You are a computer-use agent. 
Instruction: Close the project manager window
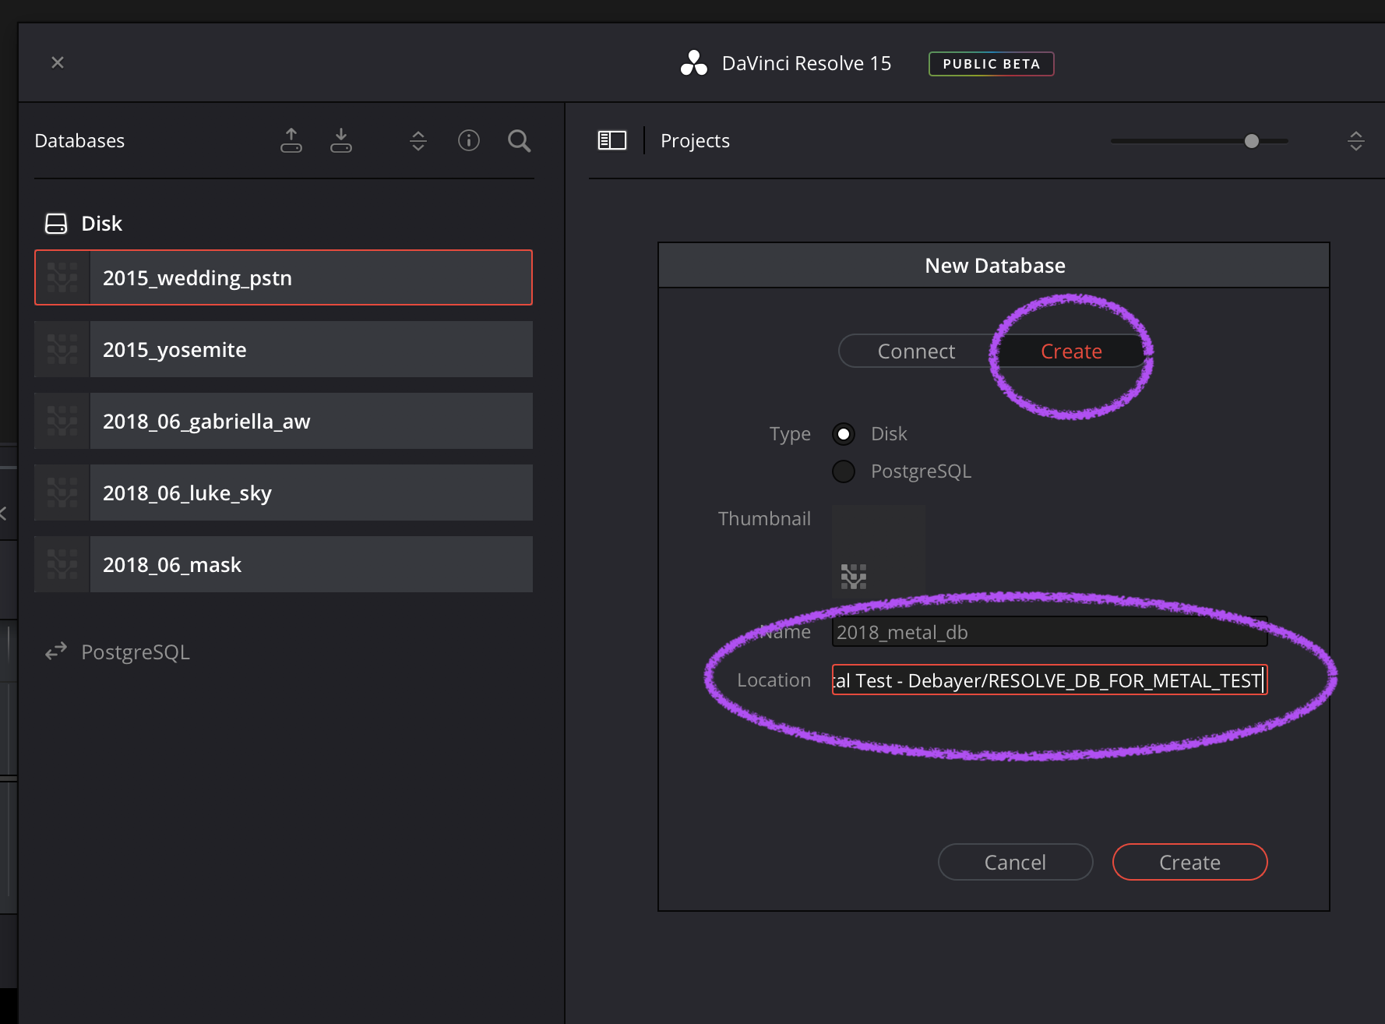58,62
